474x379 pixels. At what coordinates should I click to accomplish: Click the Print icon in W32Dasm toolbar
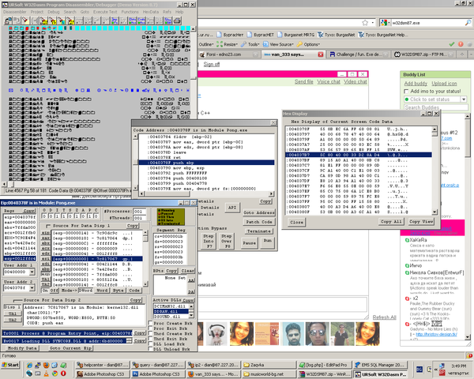[177, 21]
